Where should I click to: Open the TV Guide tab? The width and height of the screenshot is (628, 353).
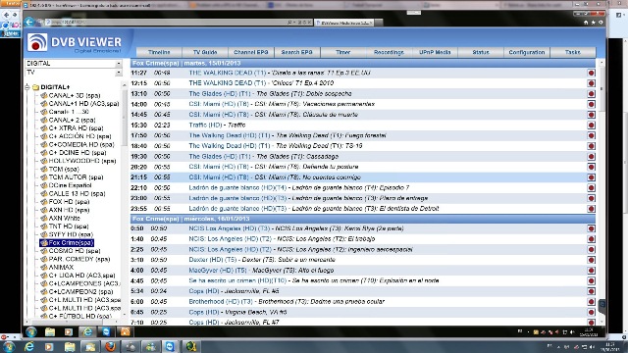[205, 52]
